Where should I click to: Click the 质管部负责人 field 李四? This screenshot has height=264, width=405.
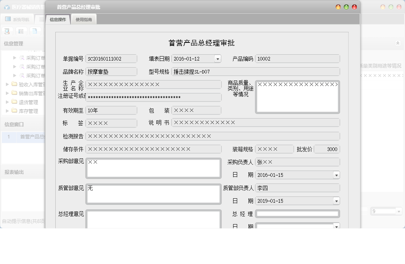pos(297,188)
